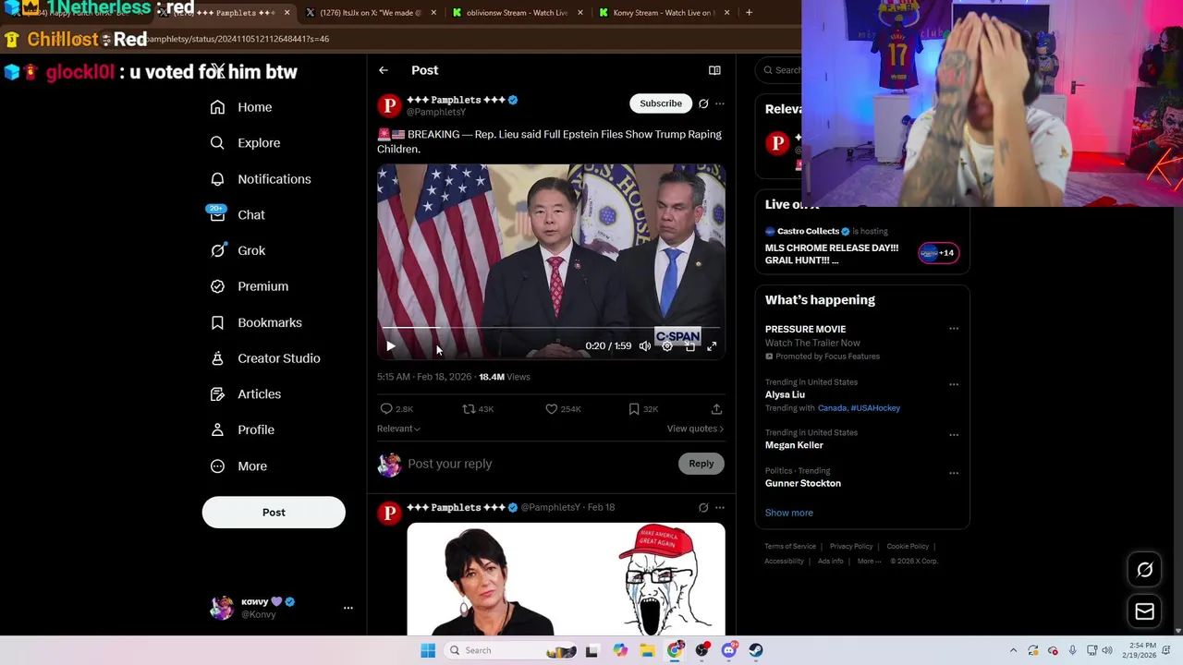
Task: Open Chat in the X sidebar
Action: [238, 215]
